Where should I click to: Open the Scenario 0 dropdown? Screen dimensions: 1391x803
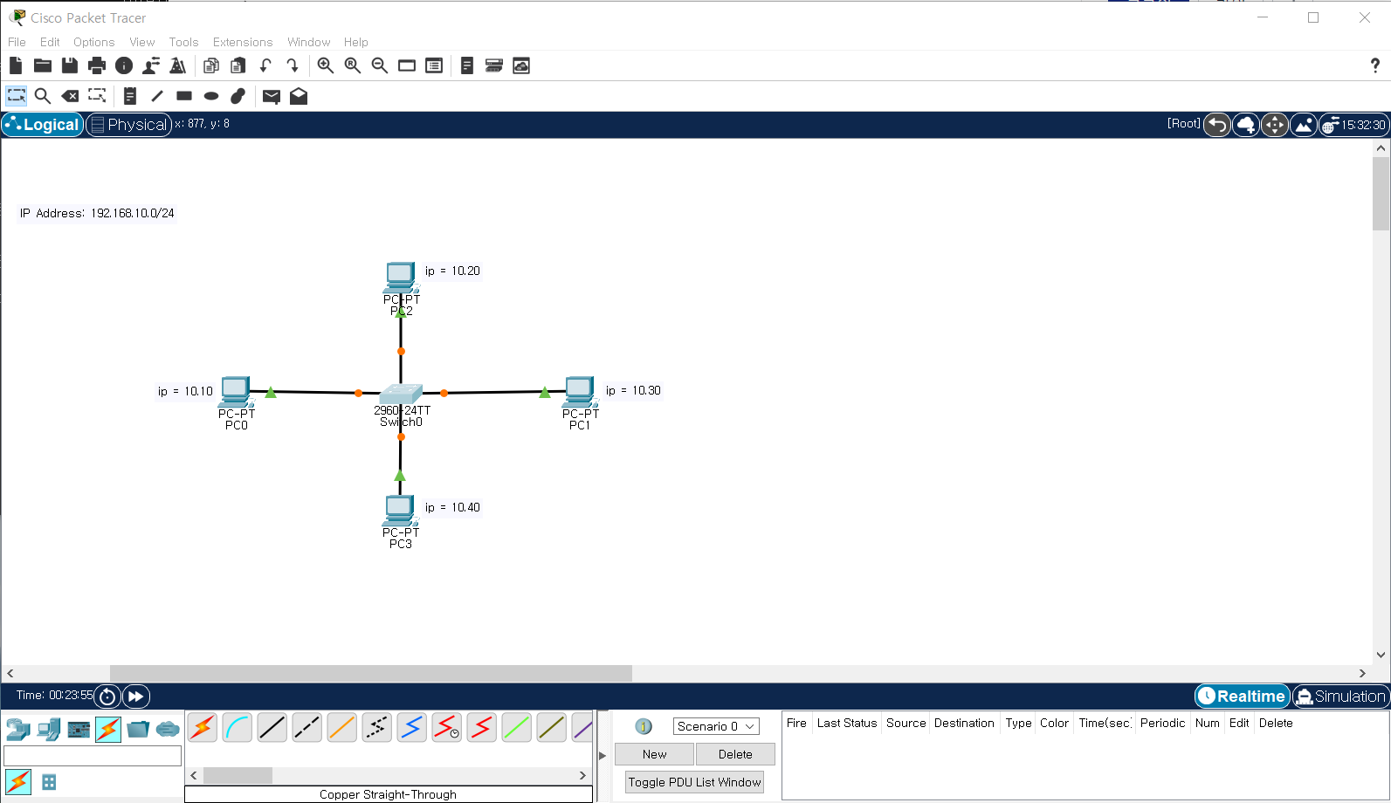716,726
